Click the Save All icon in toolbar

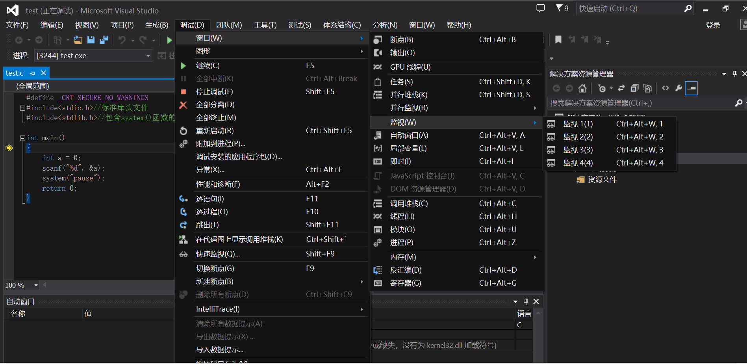pyautogui.click(x=104, y=40)
